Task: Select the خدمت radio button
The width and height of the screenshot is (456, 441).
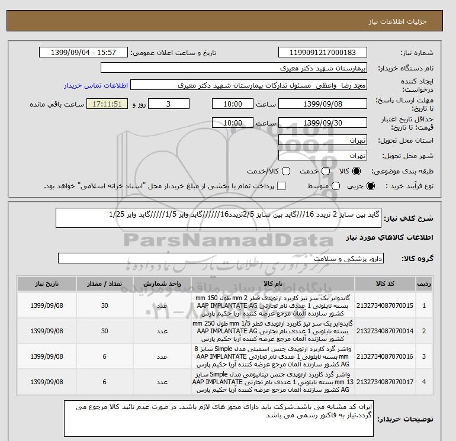Action: (x=326, y=171)
